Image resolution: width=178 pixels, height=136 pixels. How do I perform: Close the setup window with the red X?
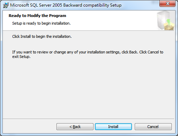pos(167,3)
